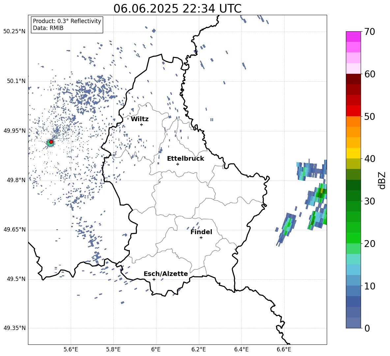This screenshot has width=390, height=356.
Task: Click the colorbar tick label '10'
Action: click(370, 286)
